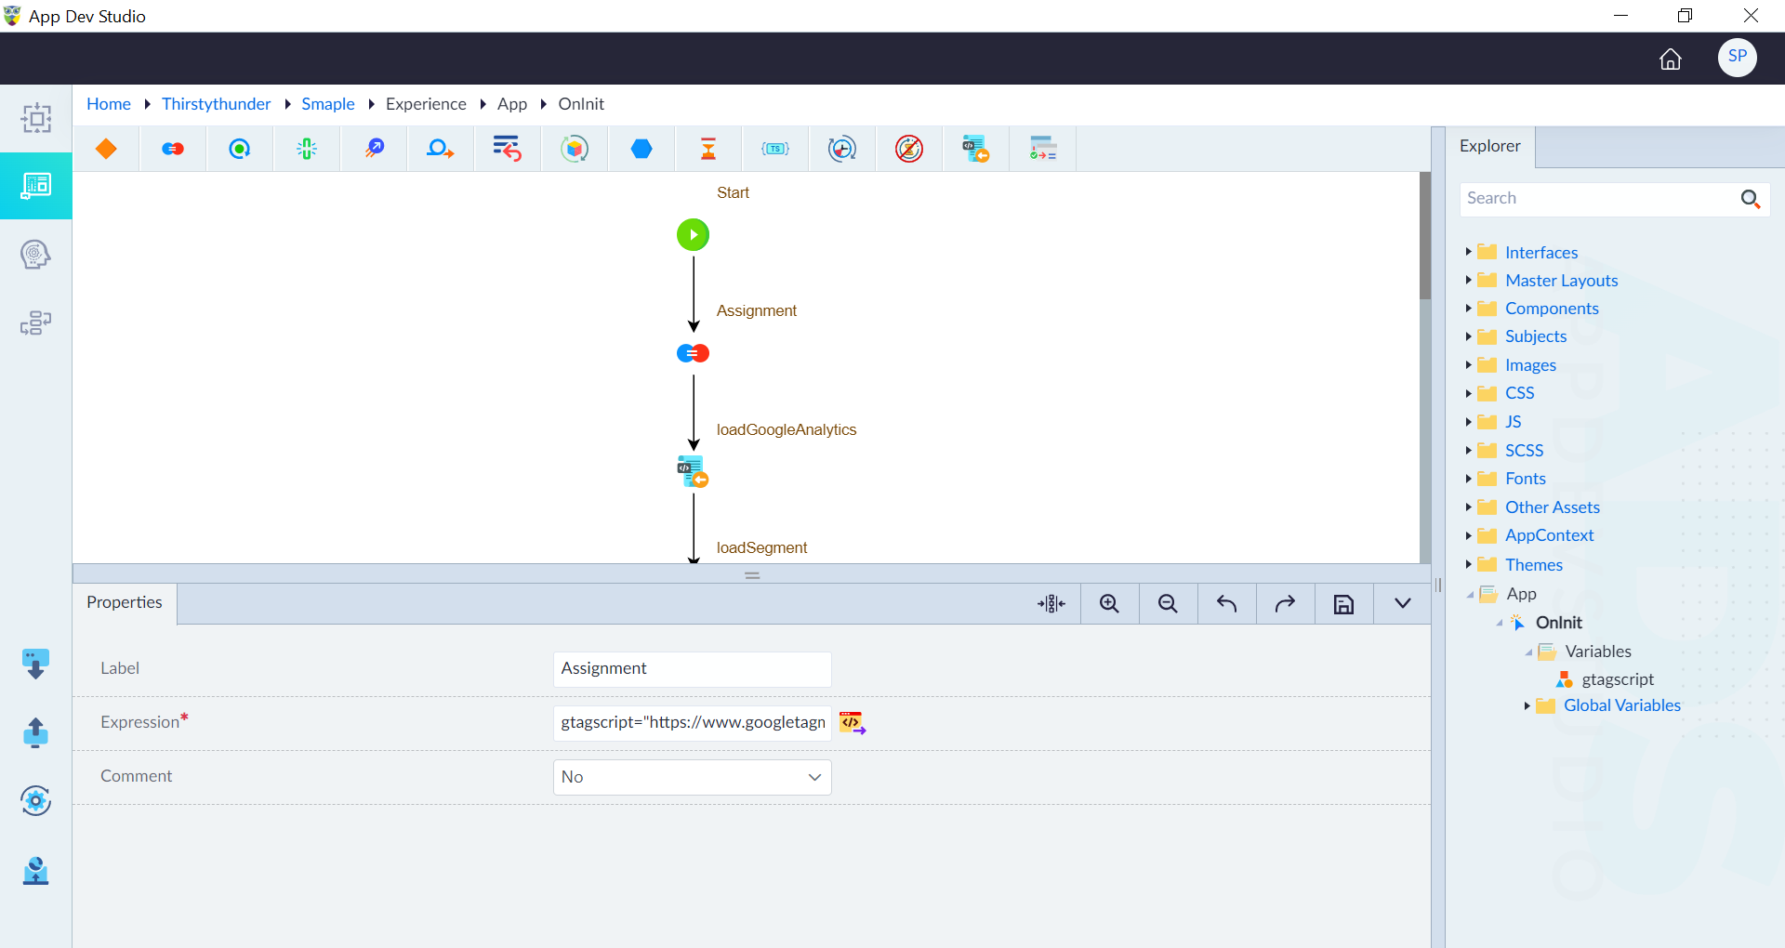The image size is (1785, 948).
Task: Redo the last action
Action: tap(1285, 604)
